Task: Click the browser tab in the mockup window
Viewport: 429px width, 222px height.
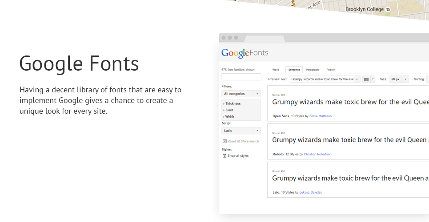Action: tap(265, 39)
